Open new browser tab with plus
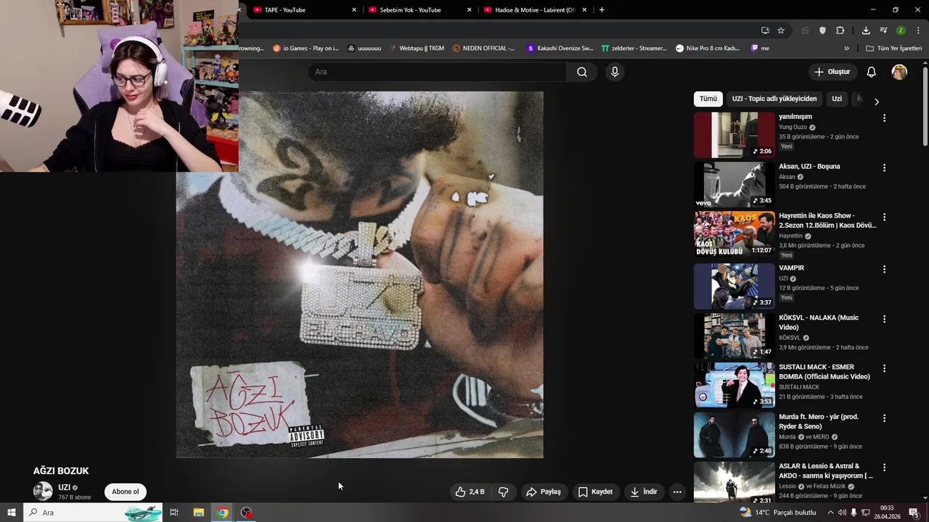 coord(602,10)
